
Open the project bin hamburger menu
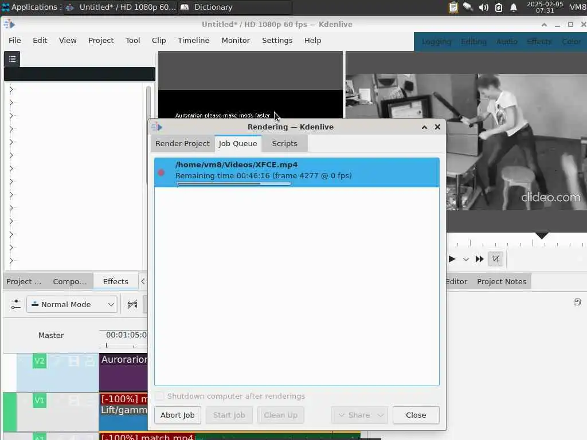[x=12, y=59]
